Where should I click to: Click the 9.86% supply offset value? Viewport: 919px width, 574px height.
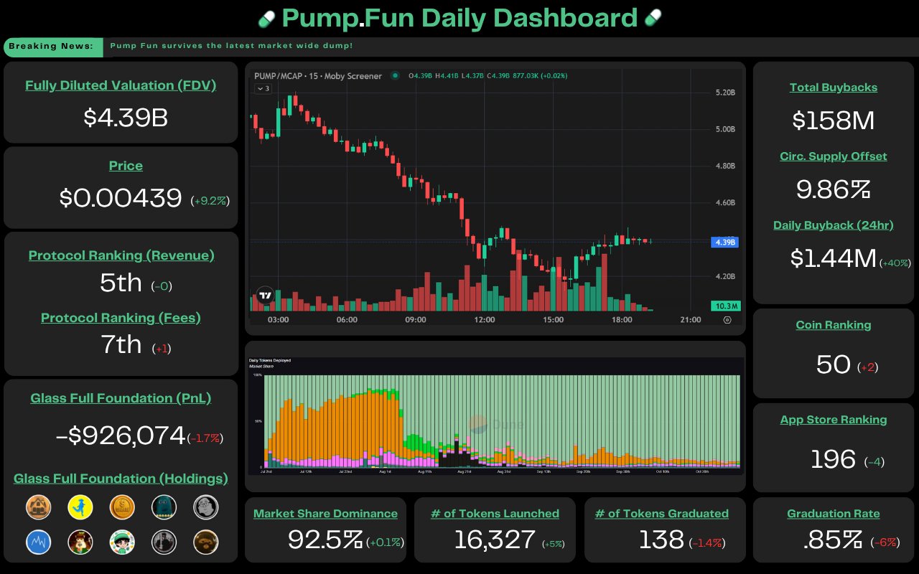(x=834, y=189)
